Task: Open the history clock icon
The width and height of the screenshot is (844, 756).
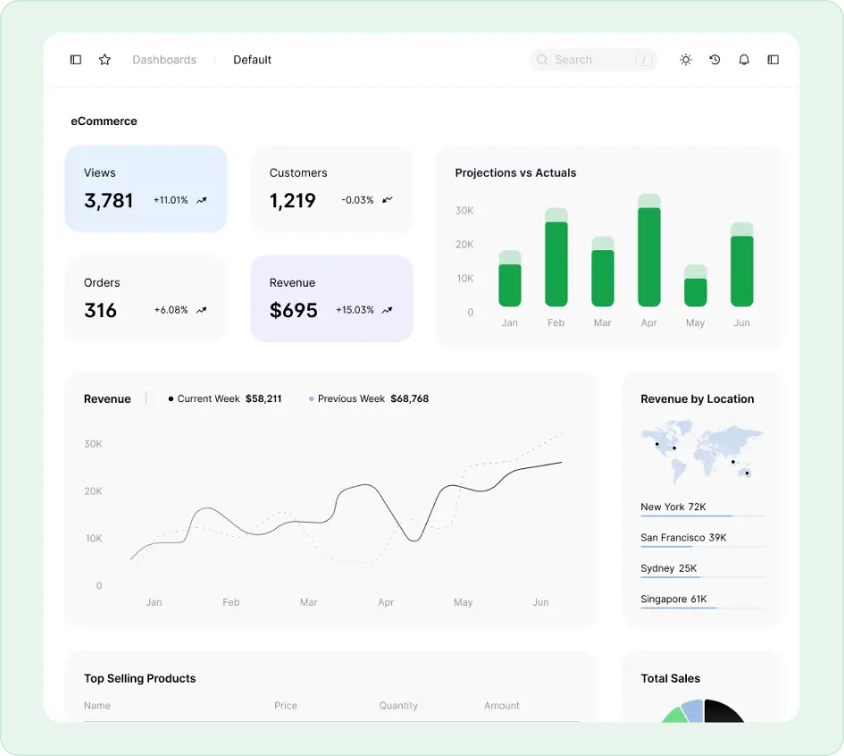Action: click(714, 60)
